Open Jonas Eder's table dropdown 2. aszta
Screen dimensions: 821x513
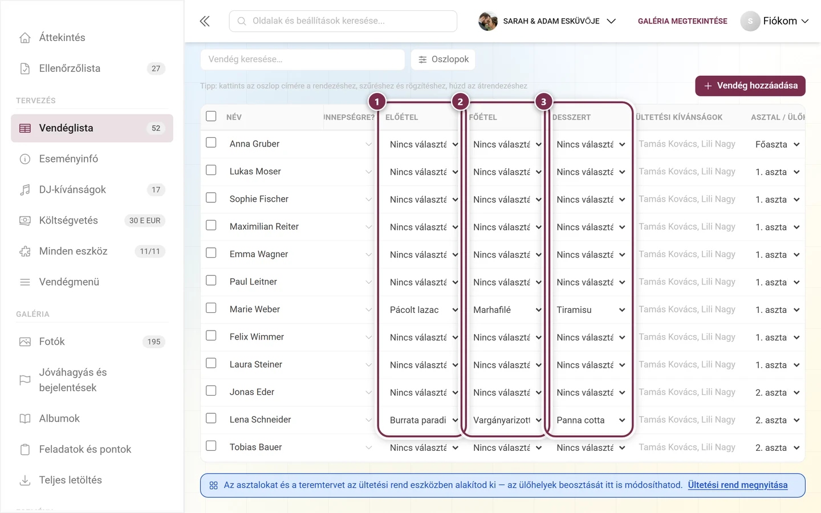778,393
